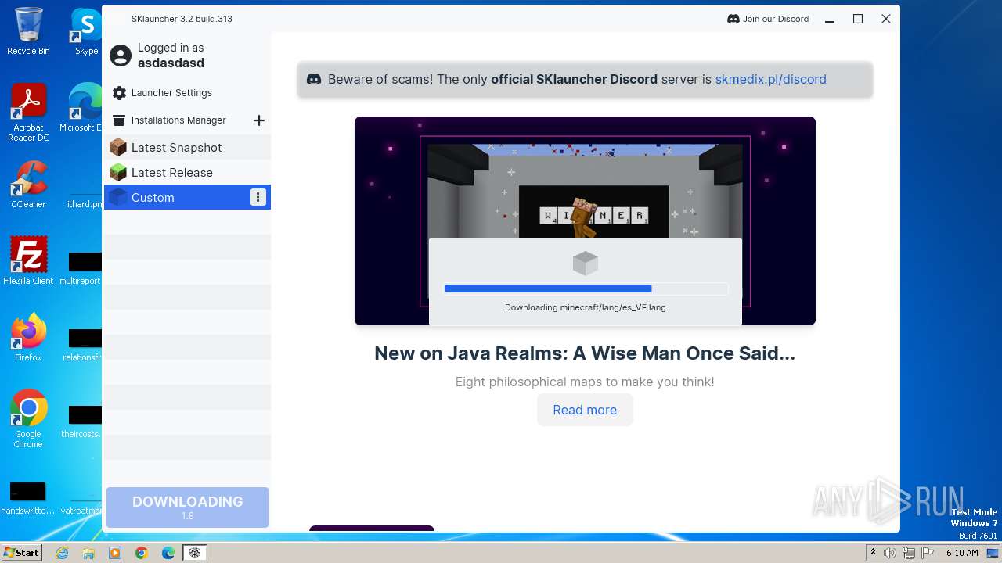Maximize the SKlauncher window
The image size is (1002, 563).
pos(858,19)
